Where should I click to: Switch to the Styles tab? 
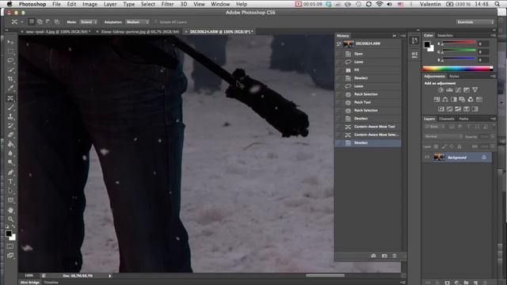pos(454,77)
